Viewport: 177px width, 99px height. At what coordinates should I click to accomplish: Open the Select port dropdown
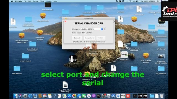click(x=92, y=29)
